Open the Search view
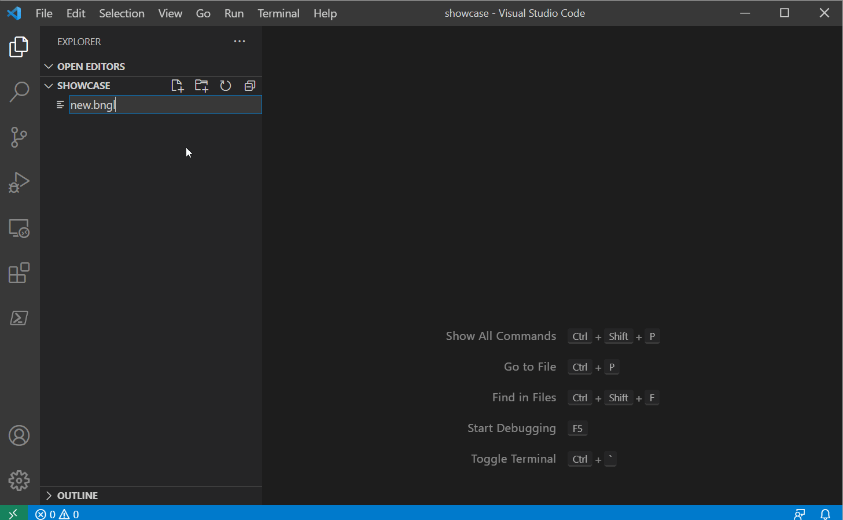This screenshot has height=520, width=843. 19,92
